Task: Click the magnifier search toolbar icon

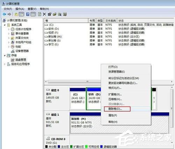Action: pyautogui.click(x=59, y=14)
